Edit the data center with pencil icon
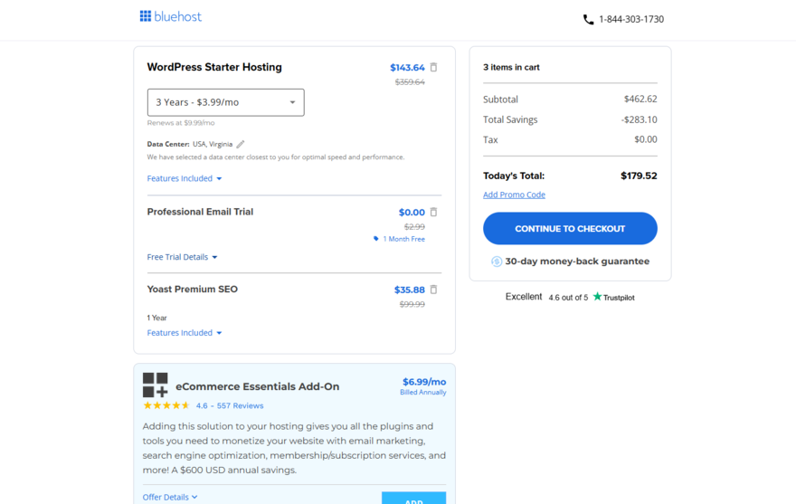This screenshot has width=796, height=504. pyautogui.click(x=241, y=144)
